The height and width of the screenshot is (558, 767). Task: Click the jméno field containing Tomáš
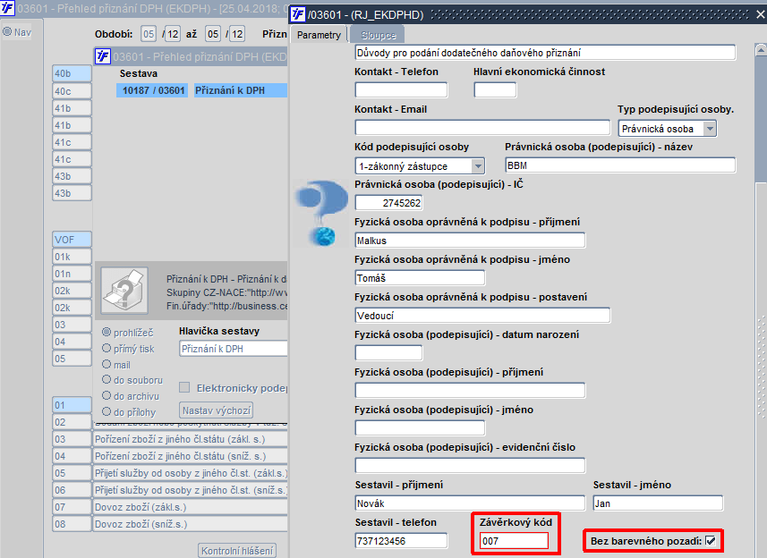tap(420, 277)
